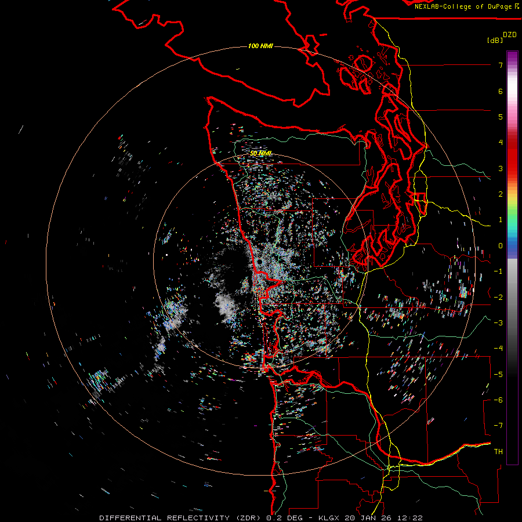Image resolution: width=522 pixels, height=522 pixels.
Task: Click the vertical ZDR color bar
Action: 512,258
